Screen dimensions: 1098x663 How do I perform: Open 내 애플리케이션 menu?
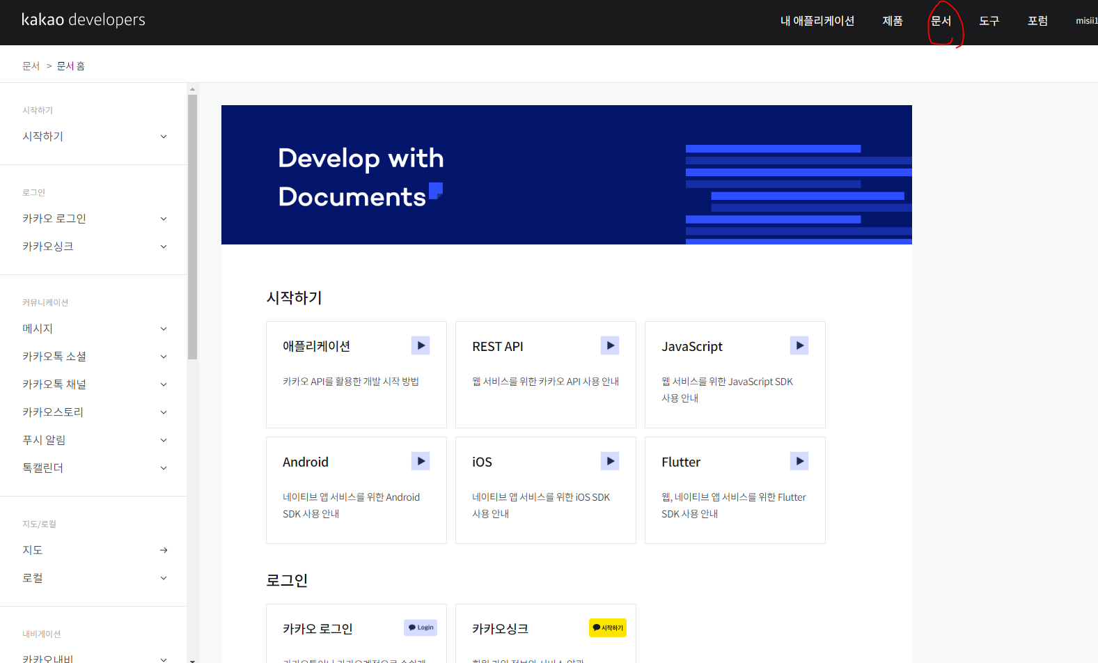[817, 21]
